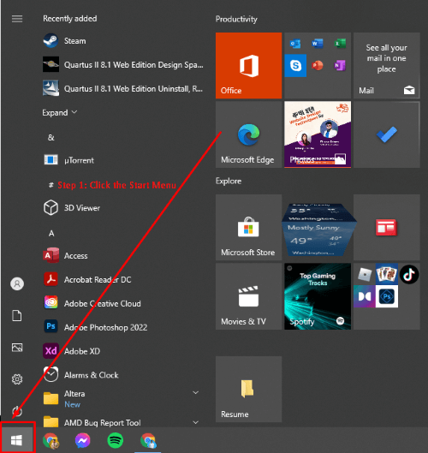Screen dimensions: 428x453
Task: Click the Productivity group heading
Action: tap(236, 19)
